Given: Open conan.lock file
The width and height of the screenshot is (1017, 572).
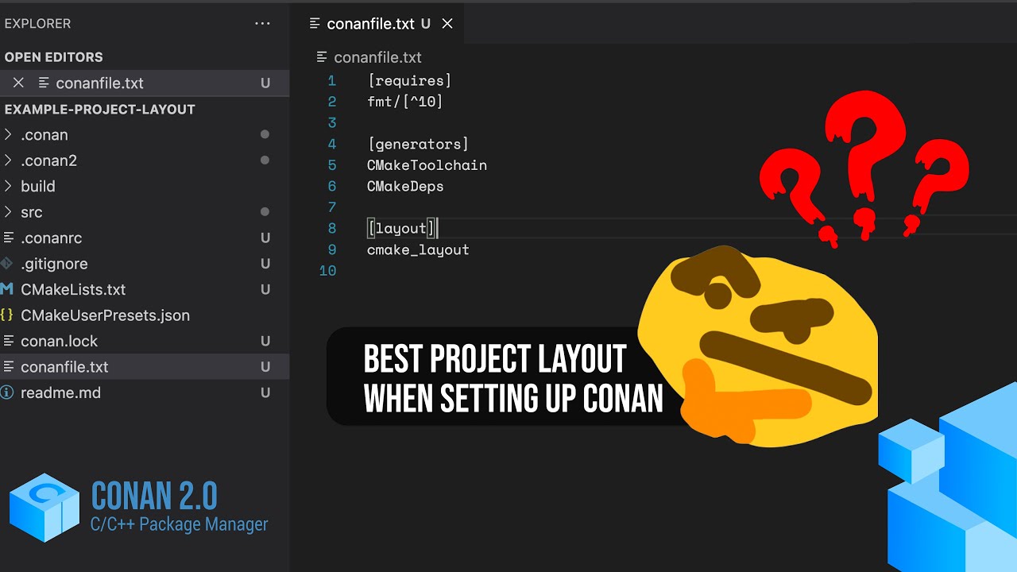Looking at the screenshot, I should coord(60,341).
